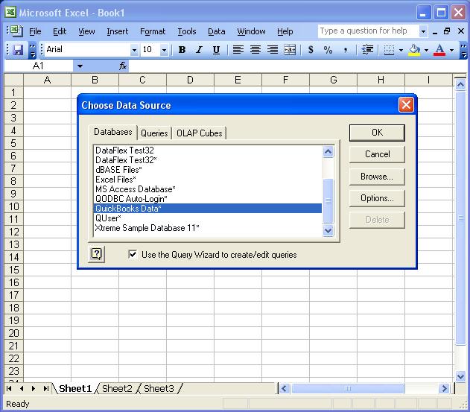Click the OK button

click(377, 133)
